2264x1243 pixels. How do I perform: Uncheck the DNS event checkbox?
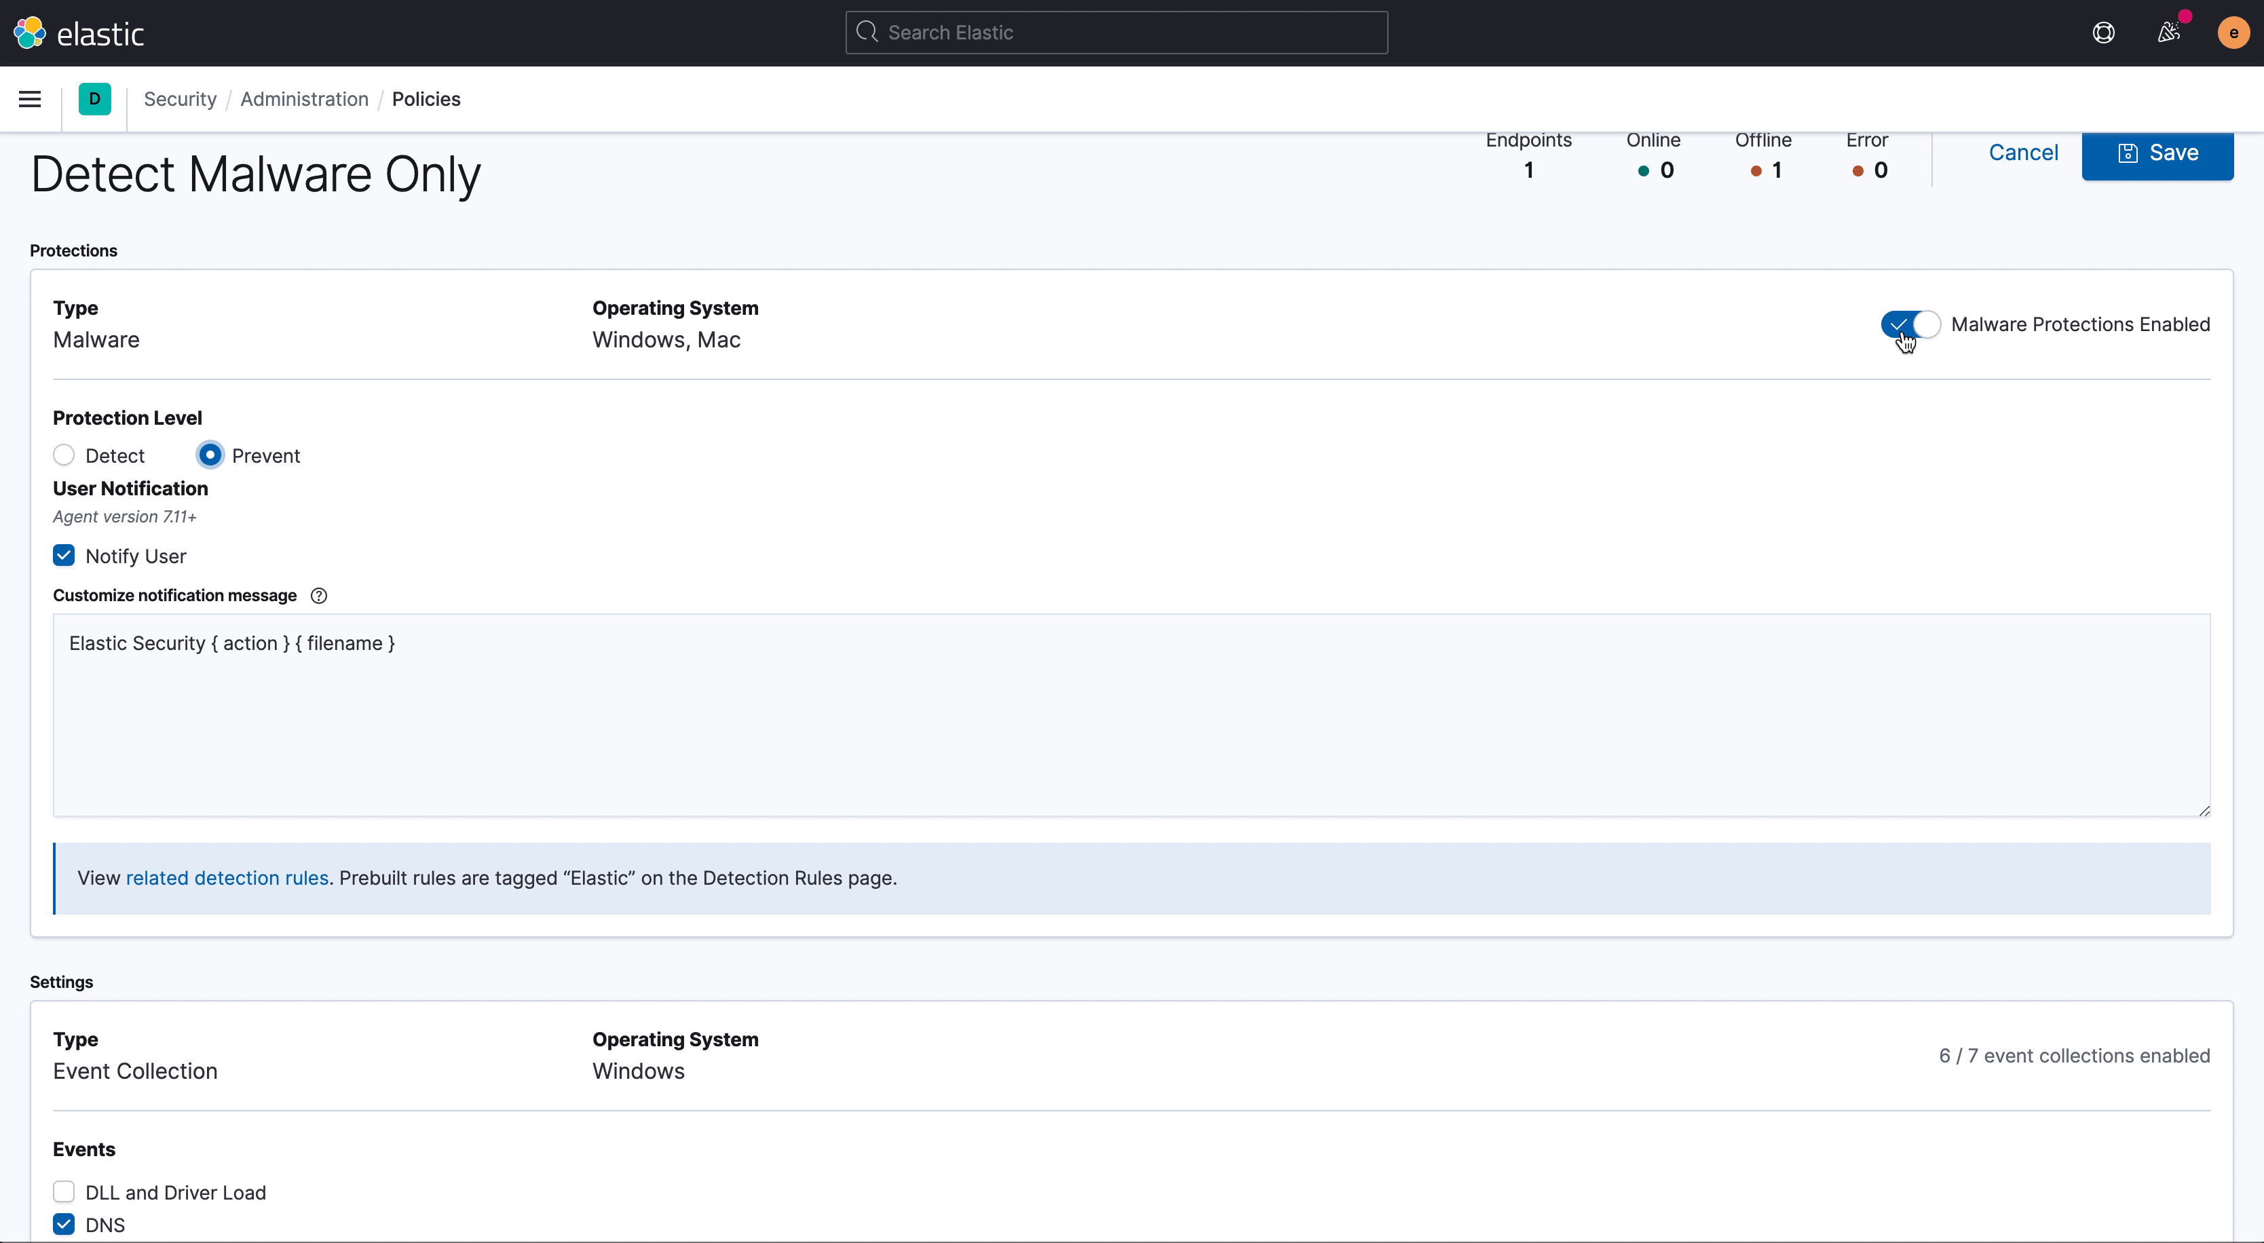(x=64, y=1225)
